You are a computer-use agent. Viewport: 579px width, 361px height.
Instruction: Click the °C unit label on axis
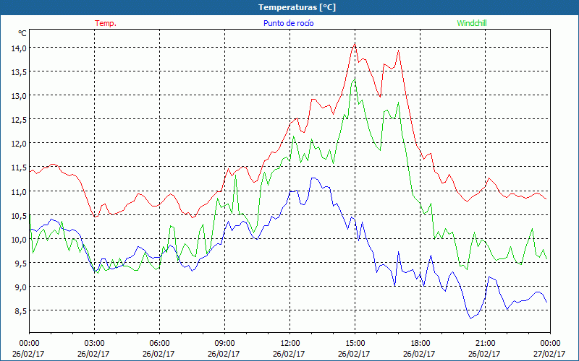point(22,33)
